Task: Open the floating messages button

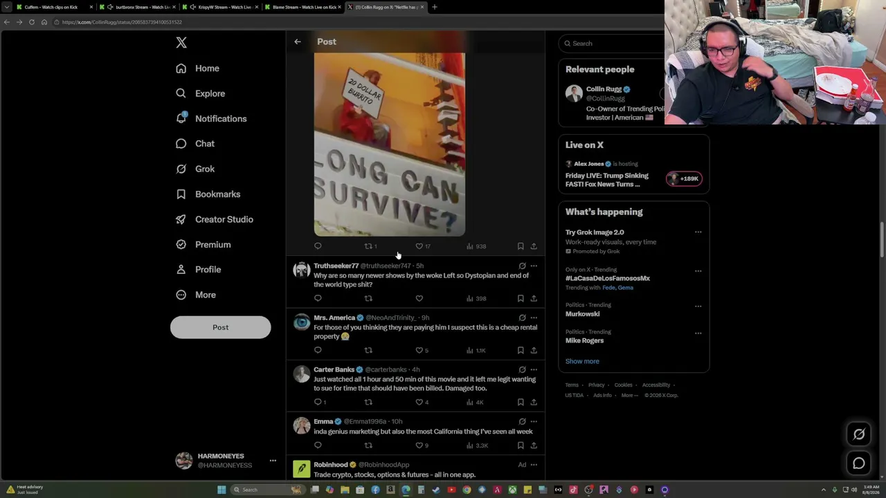Action: [859, 463]
